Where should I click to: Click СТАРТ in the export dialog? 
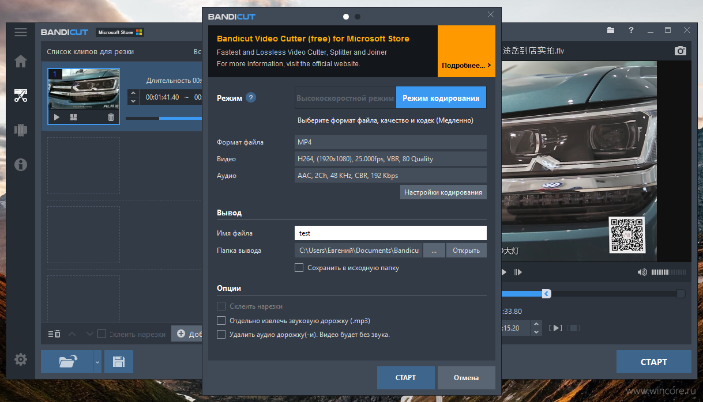405,378
